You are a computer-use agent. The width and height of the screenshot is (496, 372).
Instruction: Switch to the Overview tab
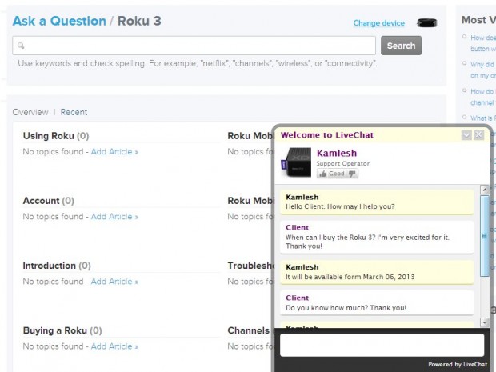(x=30, y=112)
